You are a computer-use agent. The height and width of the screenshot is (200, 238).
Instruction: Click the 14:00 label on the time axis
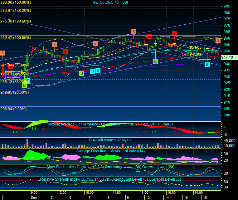click(198, 193)
